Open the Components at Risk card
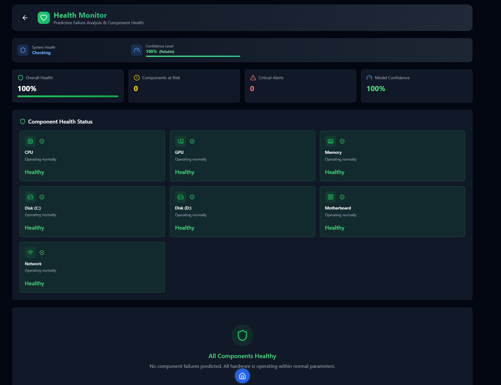The width and height of the screenshot is (501, 385). click(x=184, y=86)
